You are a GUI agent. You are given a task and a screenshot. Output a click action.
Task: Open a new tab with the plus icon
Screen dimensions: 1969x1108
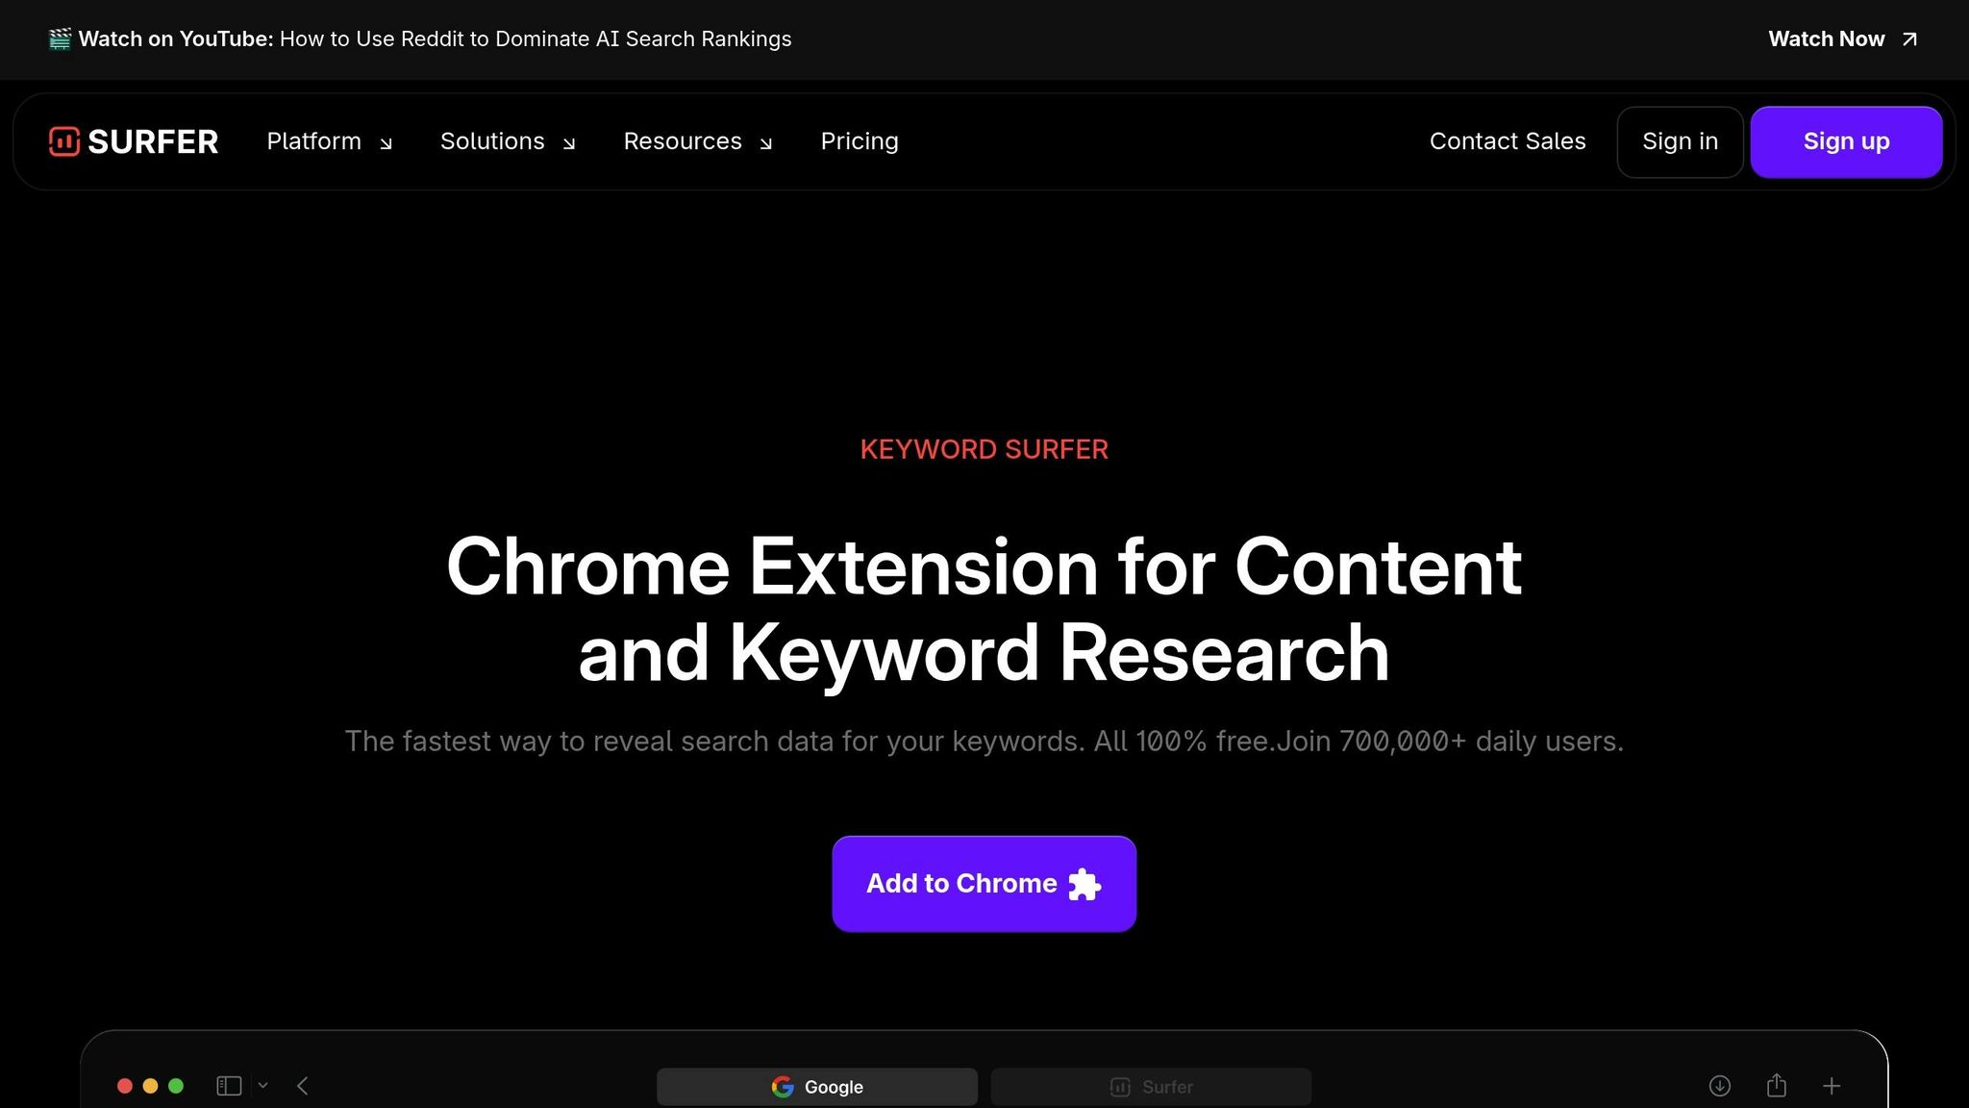coord(1832,1085)
